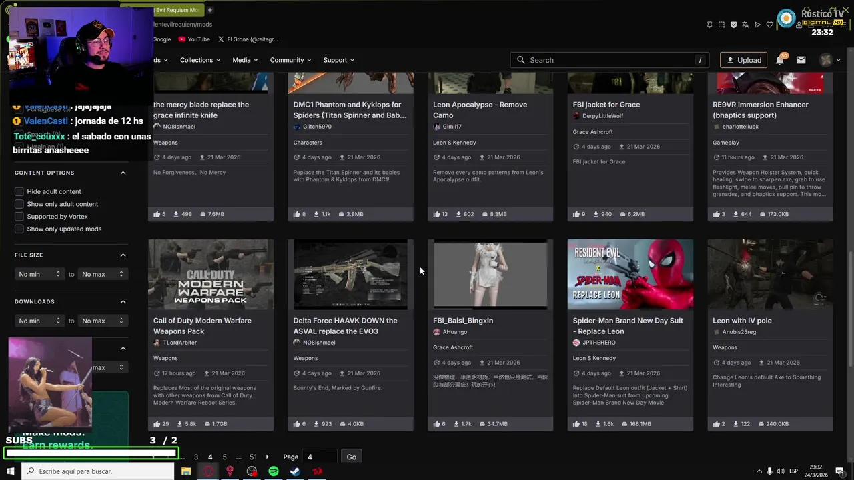Open Steam from taskbar
Viewport: 854px width, 480px height.
pyautogui.click(x=295, y=471)
